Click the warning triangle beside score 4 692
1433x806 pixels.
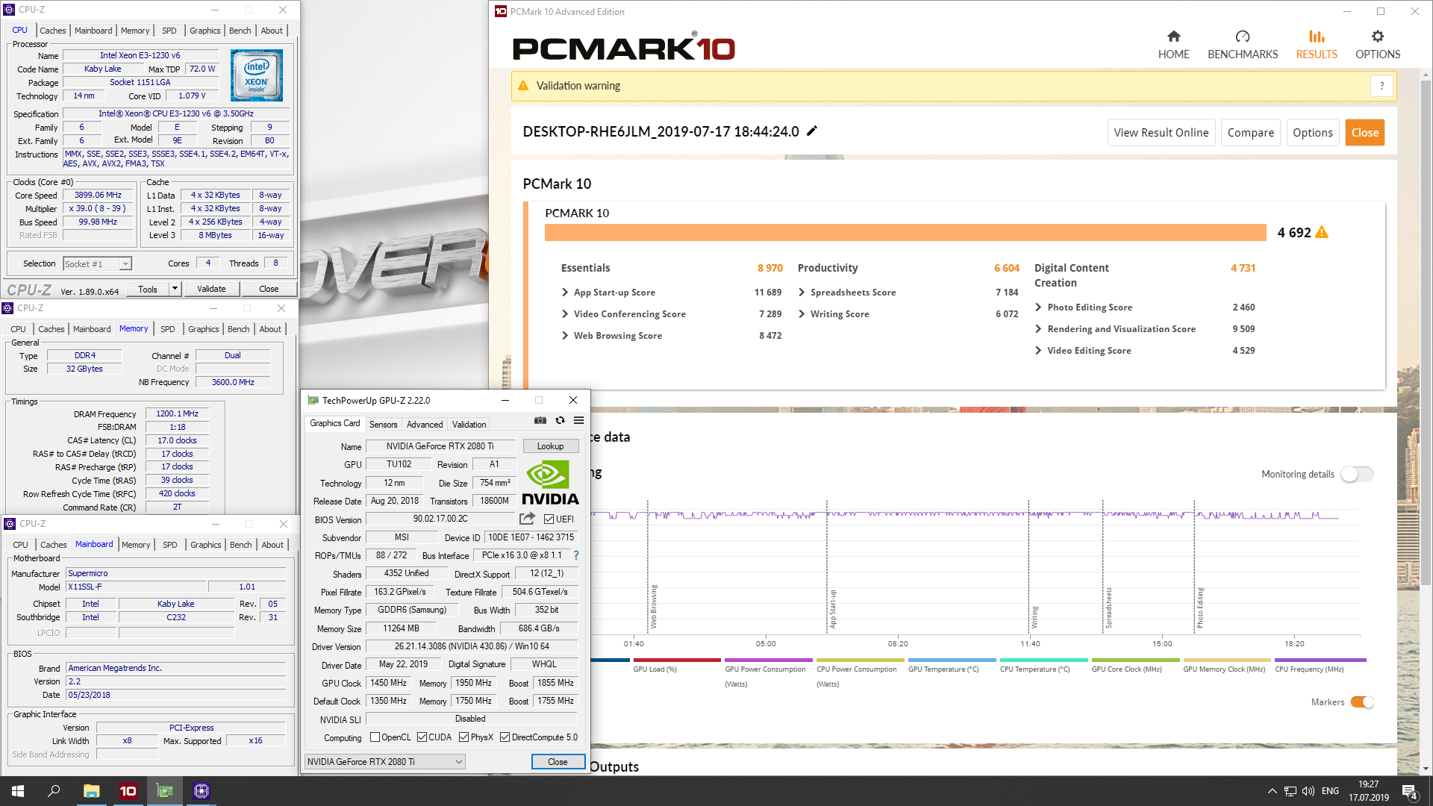point(1322,232)
